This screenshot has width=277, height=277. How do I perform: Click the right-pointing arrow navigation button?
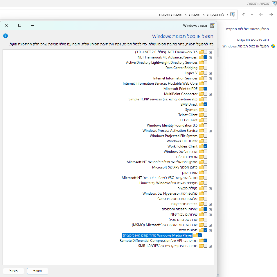coord(271,15)
